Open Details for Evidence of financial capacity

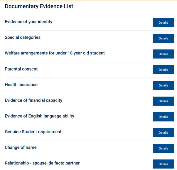(163, 101)
